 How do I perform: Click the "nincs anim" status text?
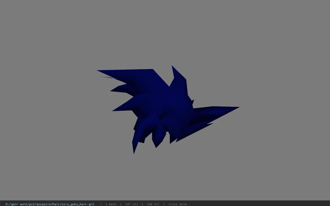point(178,204)
